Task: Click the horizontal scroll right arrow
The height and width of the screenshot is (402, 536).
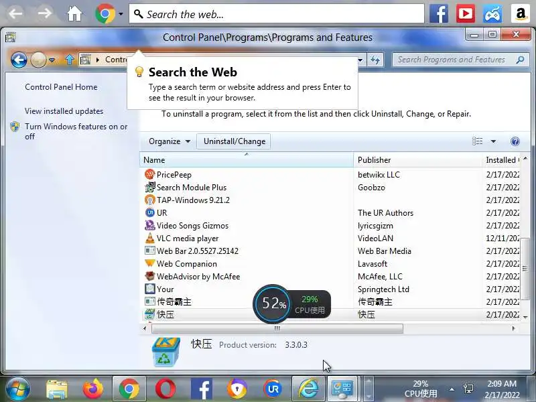Action: click(513, 328)
